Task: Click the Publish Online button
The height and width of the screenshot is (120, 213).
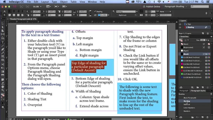Action: pos(151,7)
